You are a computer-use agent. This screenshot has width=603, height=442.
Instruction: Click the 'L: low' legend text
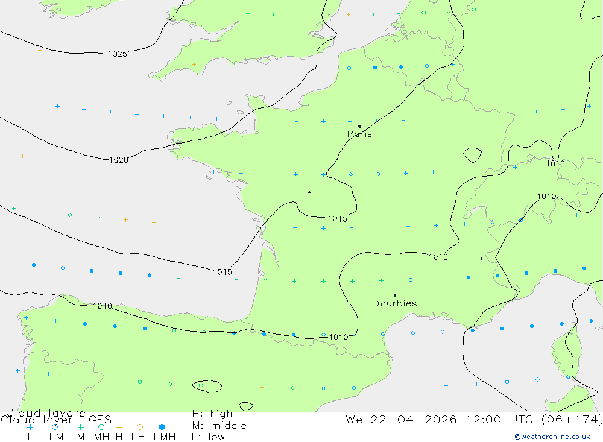click(x=208, y=437)
